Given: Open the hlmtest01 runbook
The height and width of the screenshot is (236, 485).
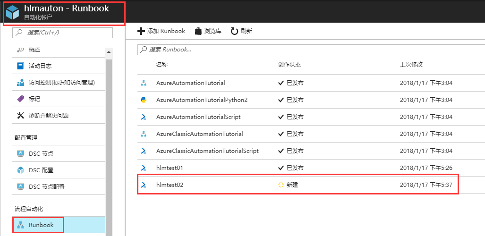Looking at the screenshot, I should tap(170, 168).
